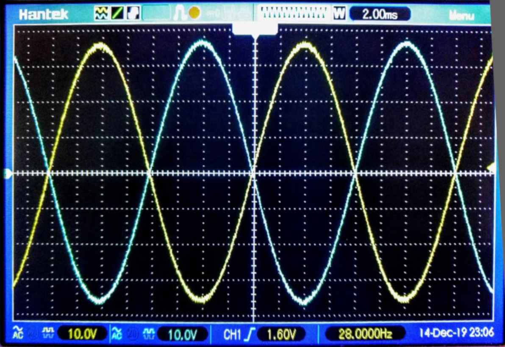
Task: Click the CH1 AC coupling icon
Action: (x=18, y=333)
